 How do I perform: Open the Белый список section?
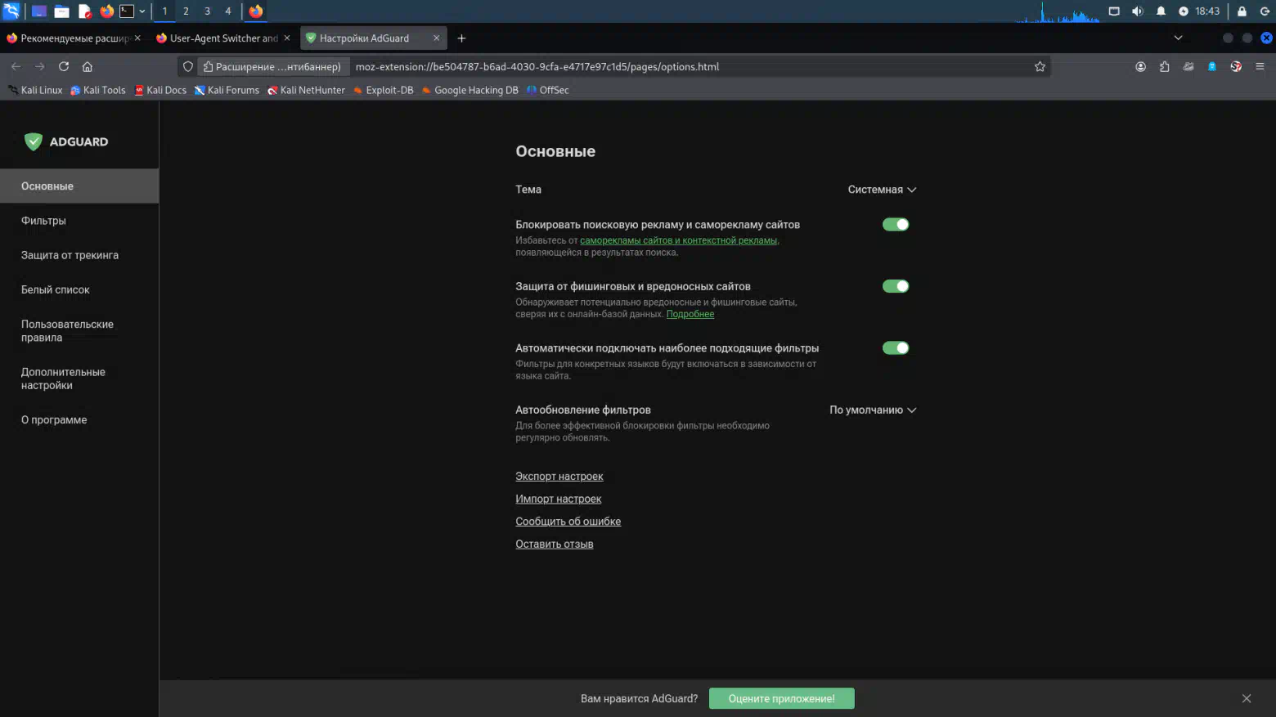click(79, 289)
